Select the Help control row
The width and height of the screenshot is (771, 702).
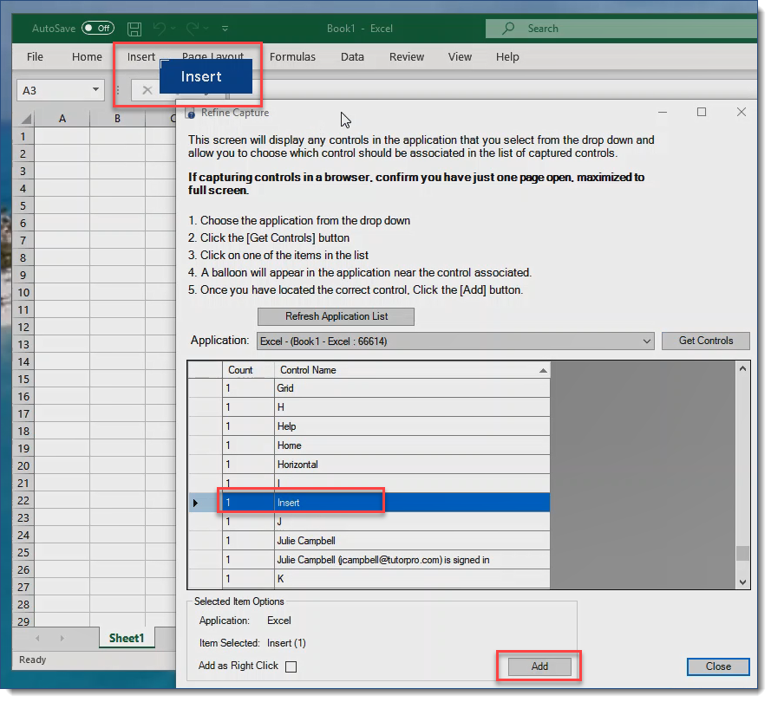pos(369,426)
